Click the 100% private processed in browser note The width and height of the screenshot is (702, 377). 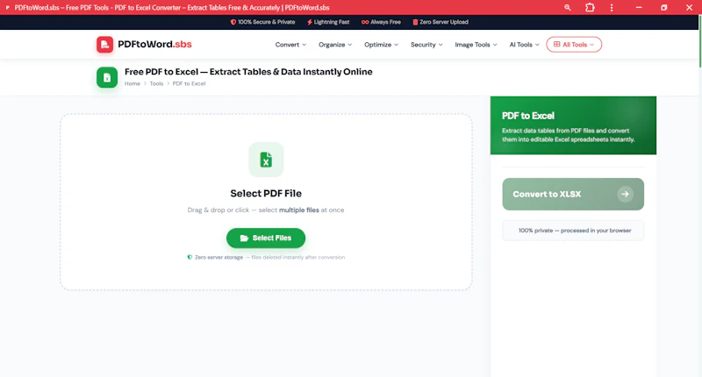click(x=573, y=231)
